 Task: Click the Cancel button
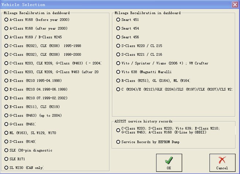coord(222,163)
